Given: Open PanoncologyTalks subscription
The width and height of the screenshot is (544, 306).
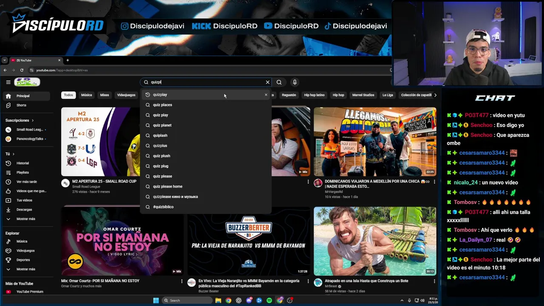Looking at the screenshot, I should 25,139.
